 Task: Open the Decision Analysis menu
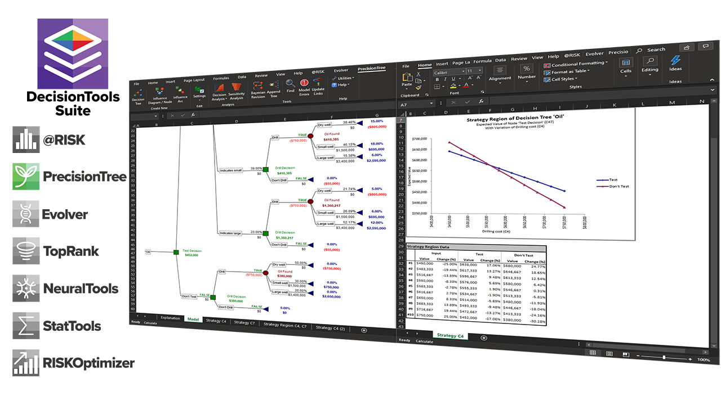[220, 92]
